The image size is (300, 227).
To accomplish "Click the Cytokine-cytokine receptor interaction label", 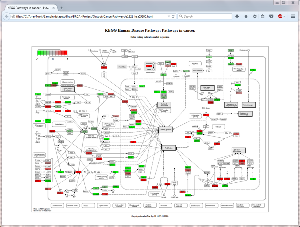I will [x=39, y=155].
